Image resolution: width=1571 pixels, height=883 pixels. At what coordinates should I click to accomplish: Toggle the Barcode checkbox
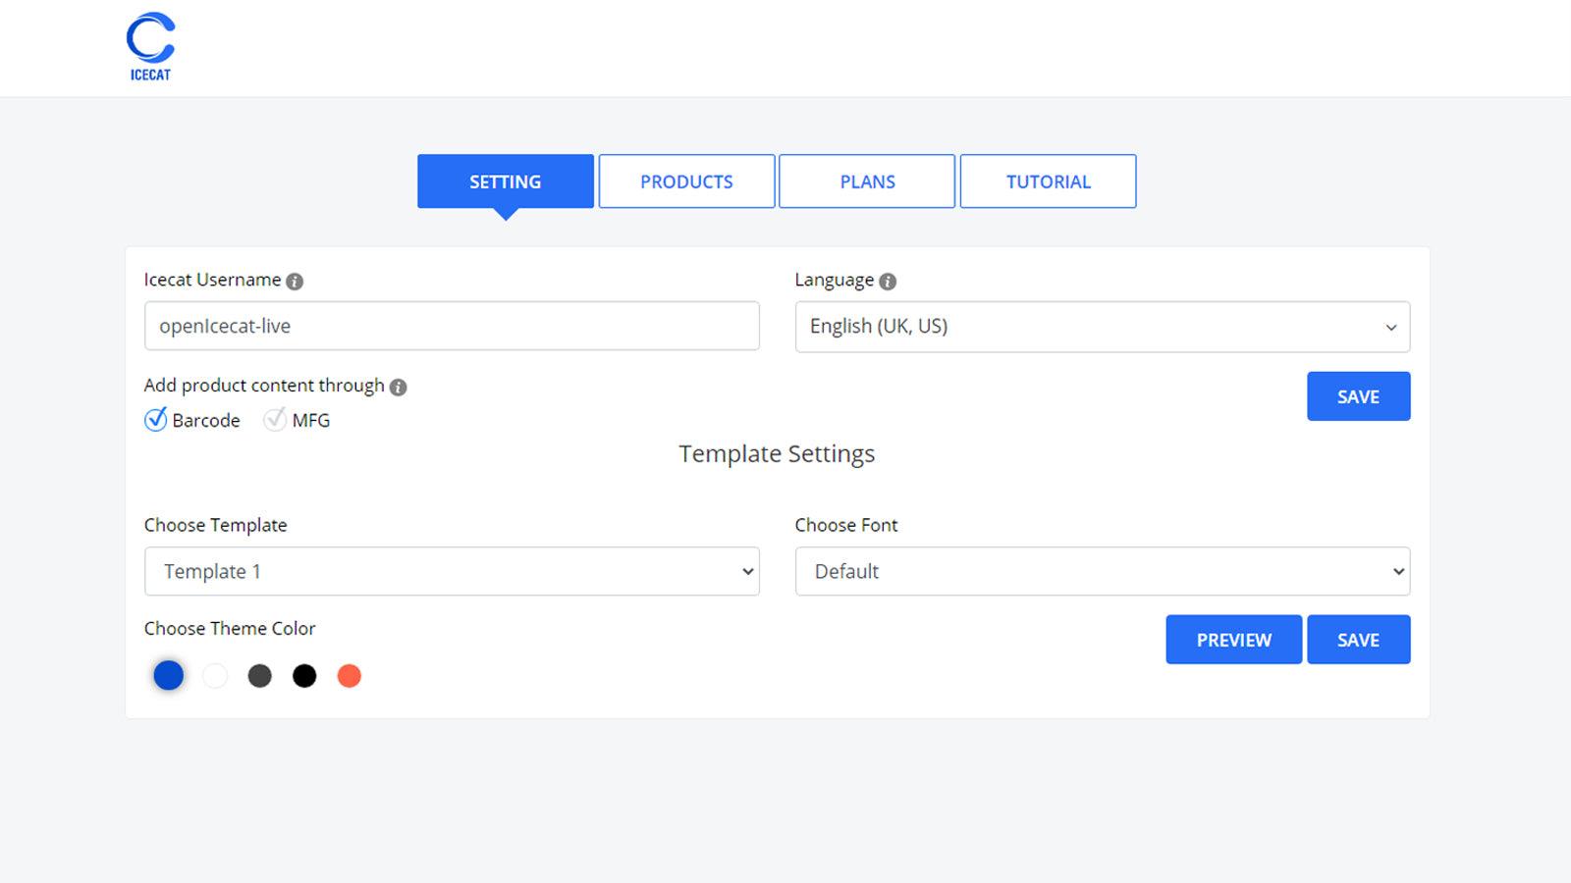(156, 420)
